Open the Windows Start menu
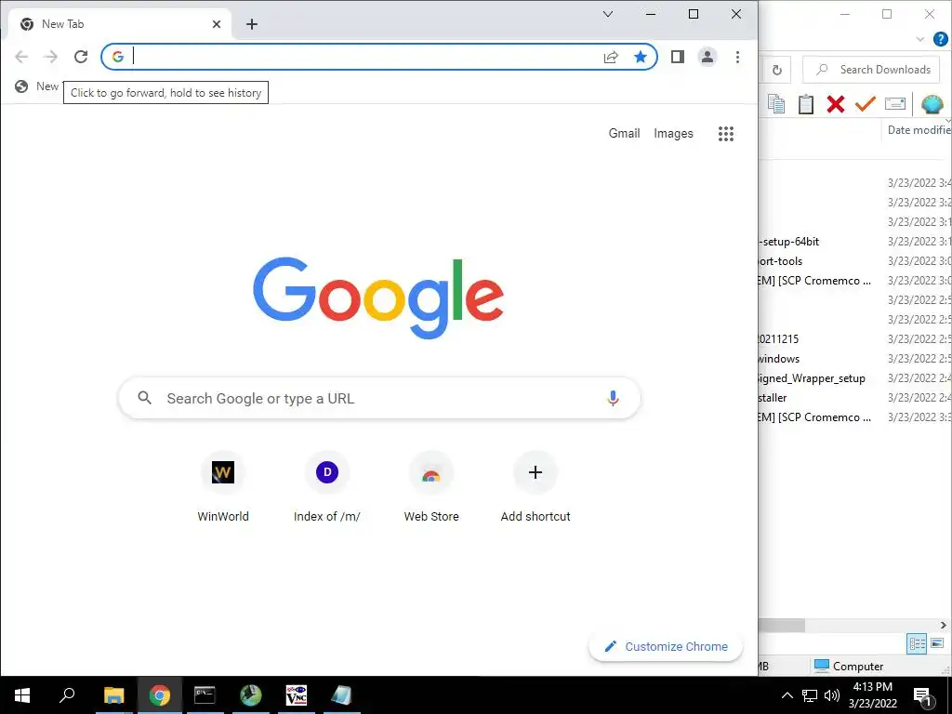This screenshot has height=714, width=952. 22,695
